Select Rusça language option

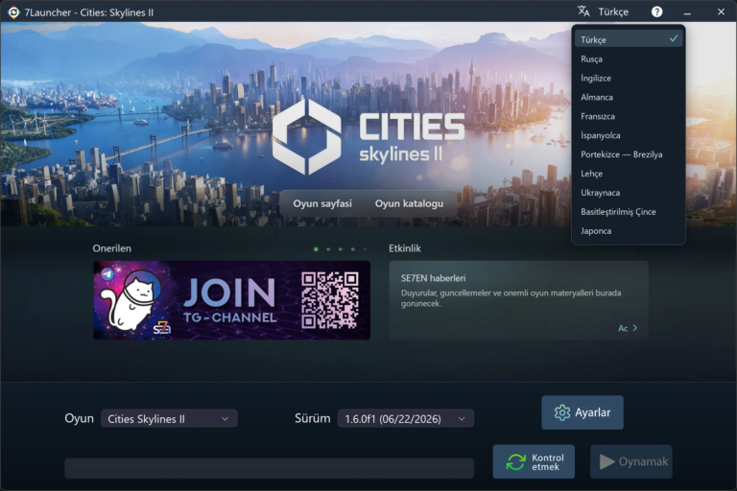[629, 58]
